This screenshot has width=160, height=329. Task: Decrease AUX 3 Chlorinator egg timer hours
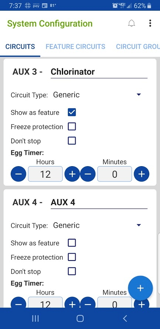tap(18, 174)
